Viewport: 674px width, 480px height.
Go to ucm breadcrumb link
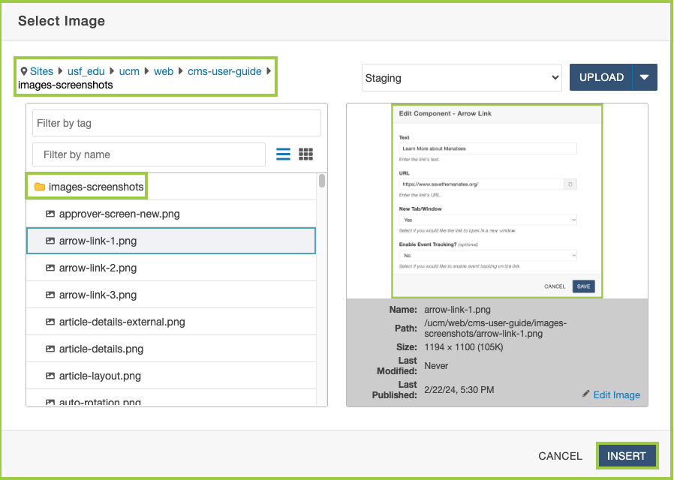pyautogui.click(x=129, y=71)
